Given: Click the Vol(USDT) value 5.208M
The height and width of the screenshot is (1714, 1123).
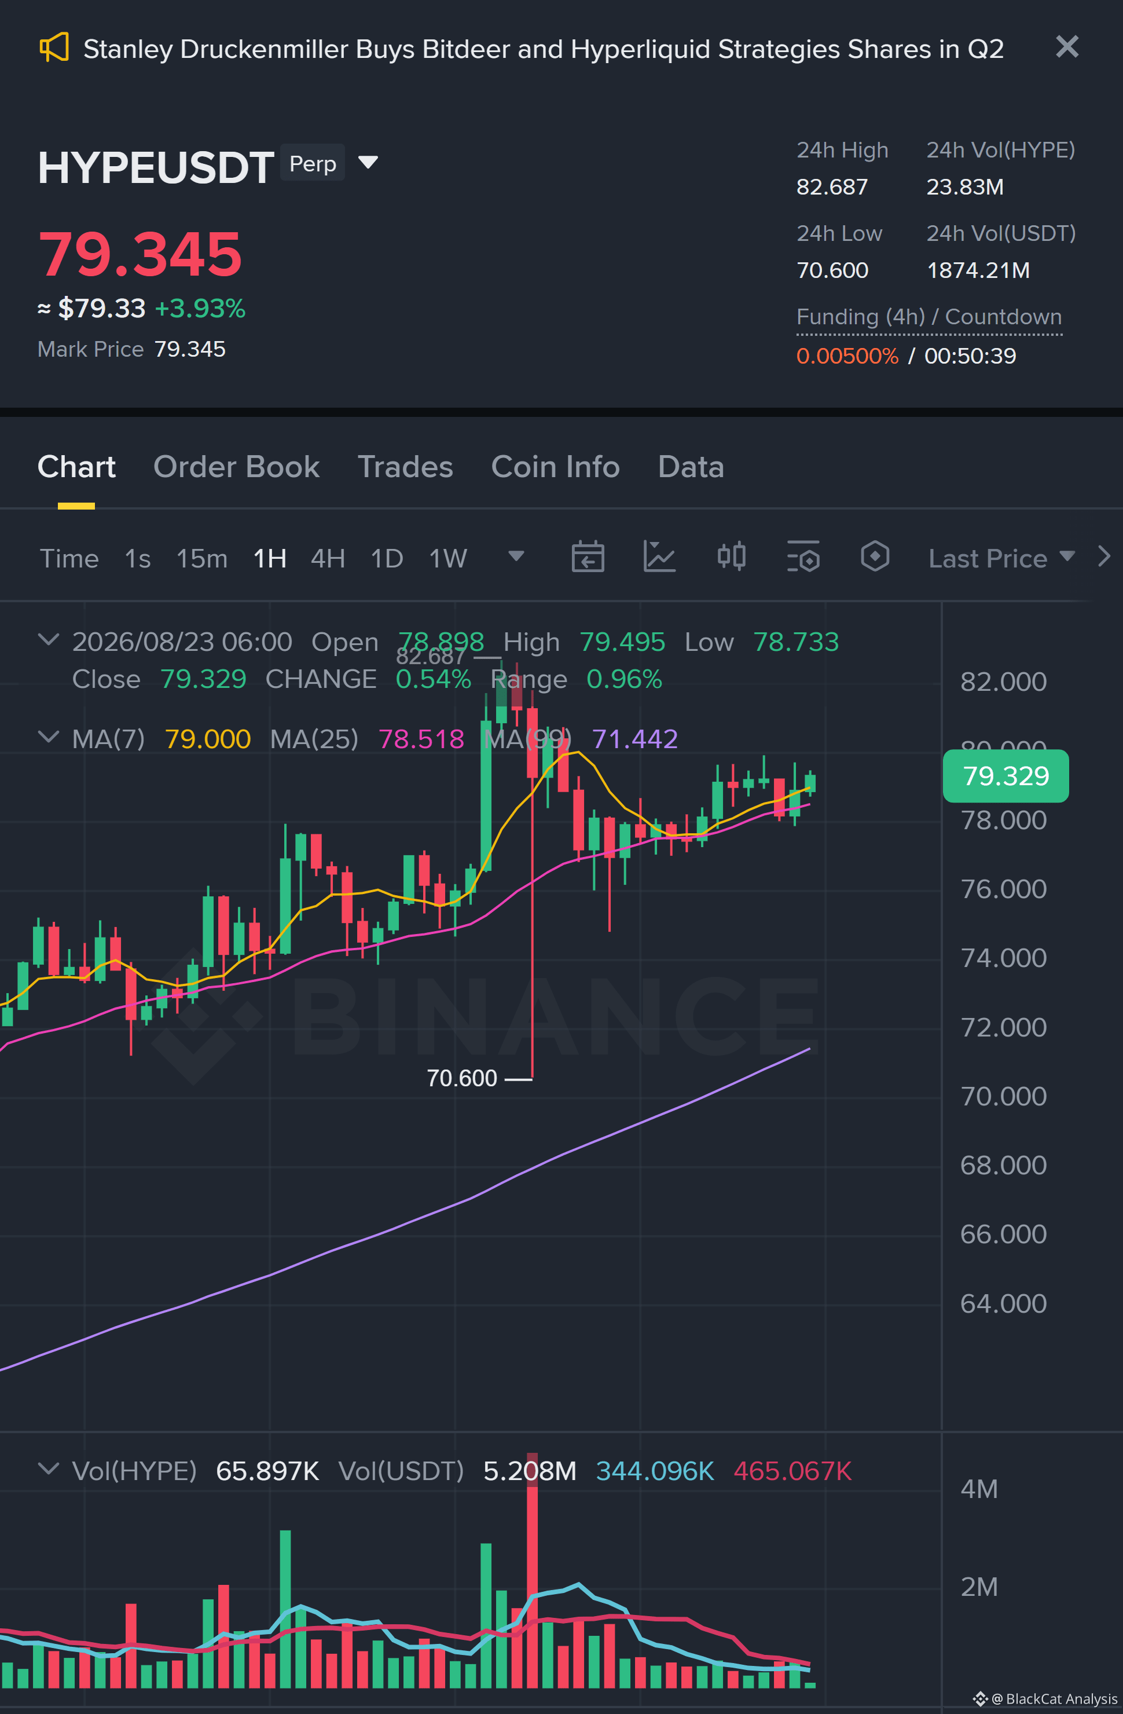Looking at the screenshot, I should tap(530, 1471).
